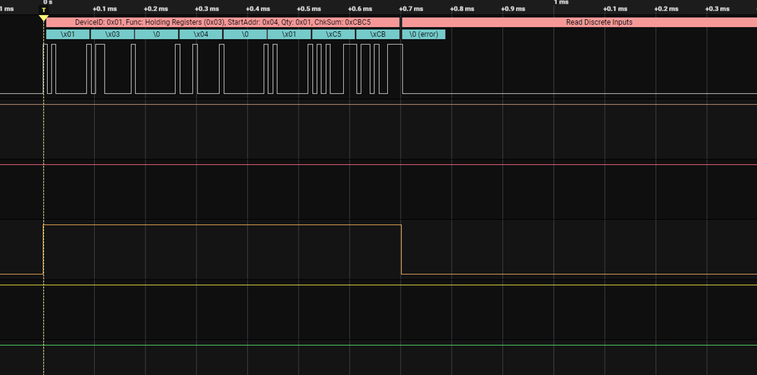
Task: Click the \0 byte between \x03 and \x04
Action: point(156,34)
